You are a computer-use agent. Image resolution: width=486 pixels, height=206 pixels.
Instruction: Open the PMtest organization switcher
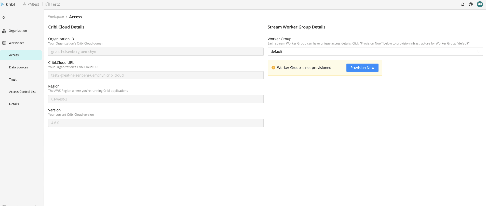[x=31, y=4]
